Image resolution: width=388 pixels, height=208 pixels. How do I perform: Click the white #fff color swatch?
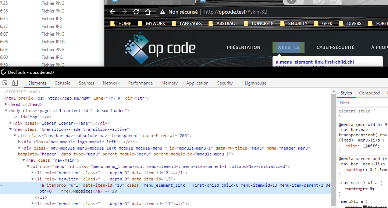(364, 146)
